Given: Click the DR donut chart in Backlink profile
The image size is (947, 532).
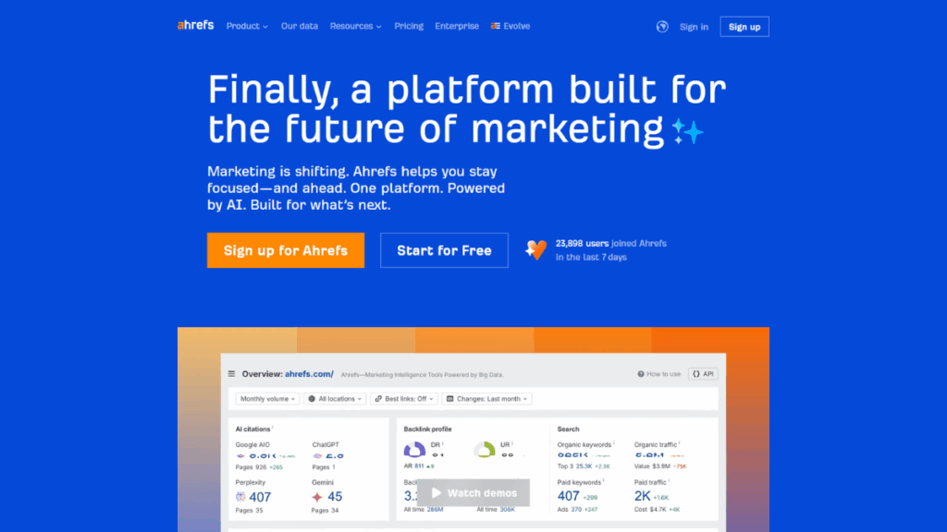Looking at the screenshot, I should point(413,451).
